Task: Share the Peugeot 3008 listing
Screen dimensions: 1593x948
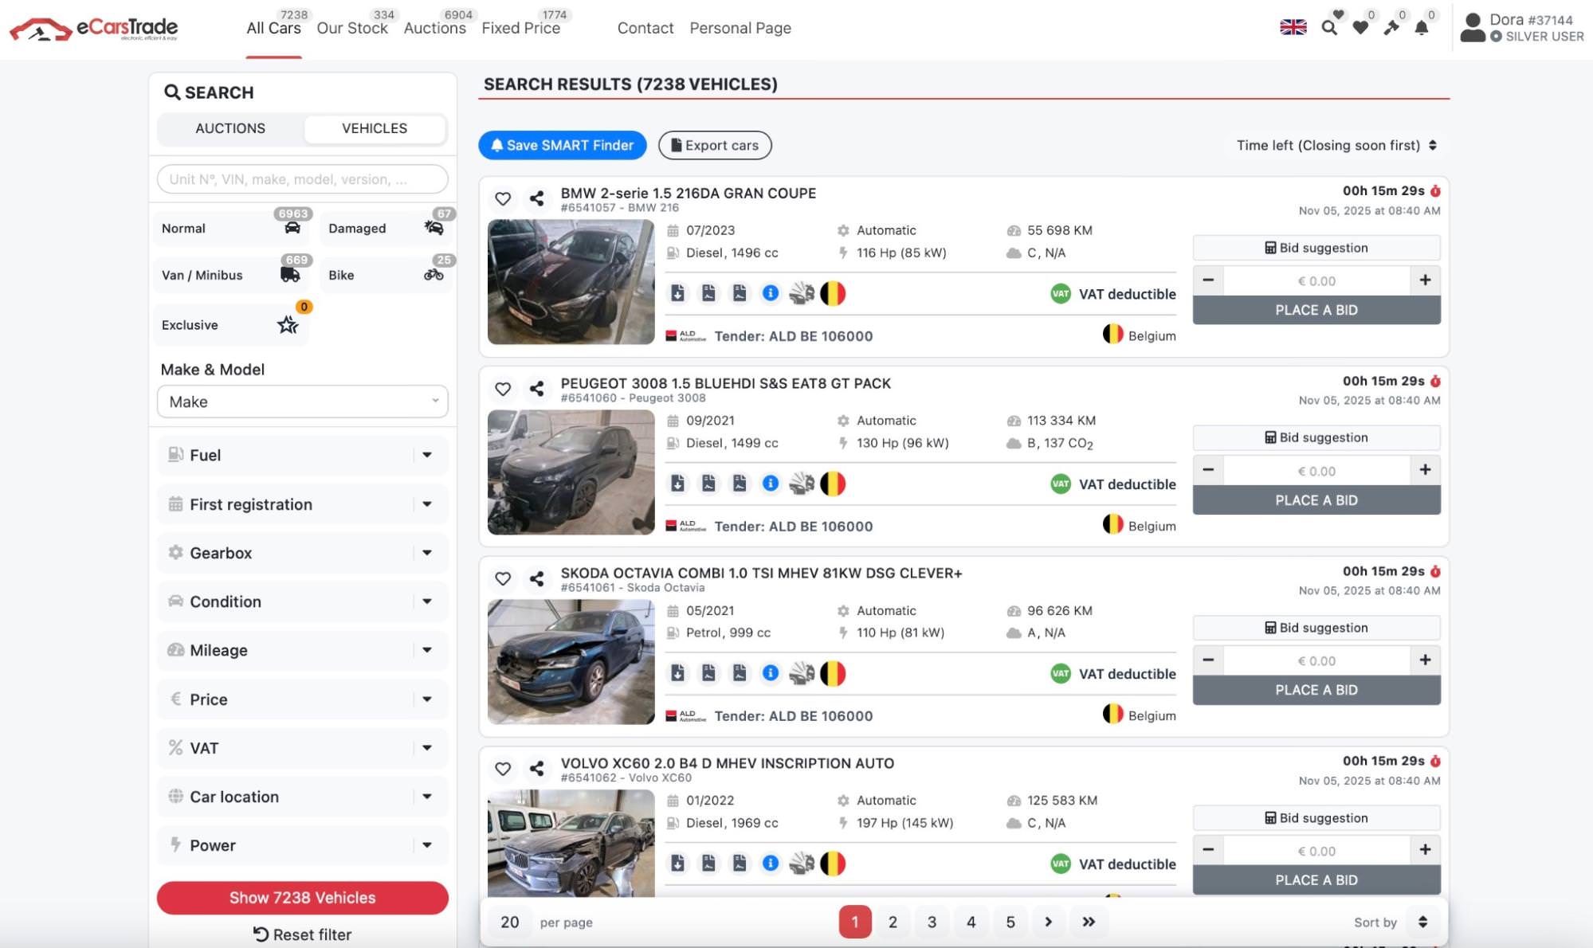Action: (x=537, y=389)
